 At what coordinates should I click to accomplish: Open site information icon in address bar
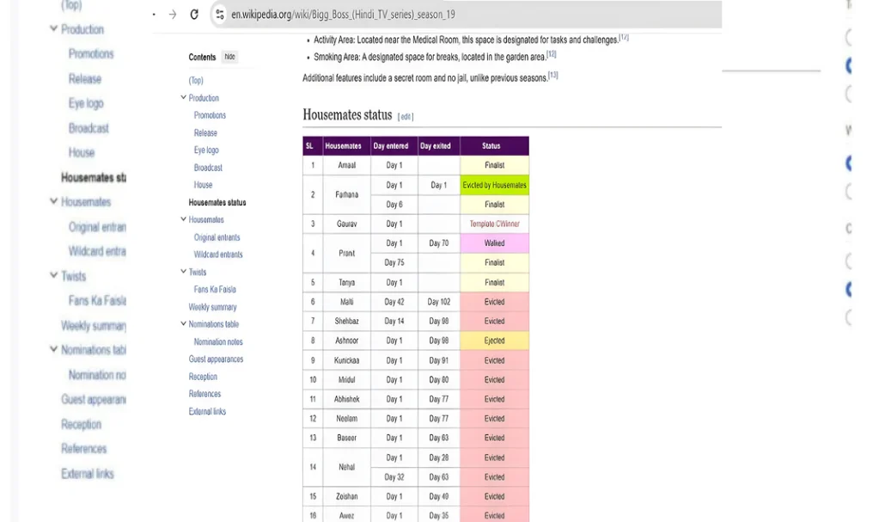[219, 15]
